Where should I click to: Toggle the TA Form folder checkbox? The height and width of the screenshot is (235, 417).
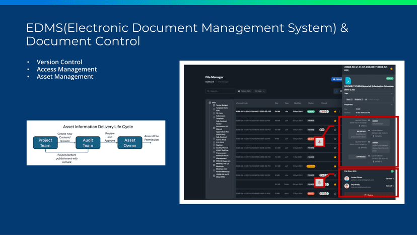click(214, 113)
